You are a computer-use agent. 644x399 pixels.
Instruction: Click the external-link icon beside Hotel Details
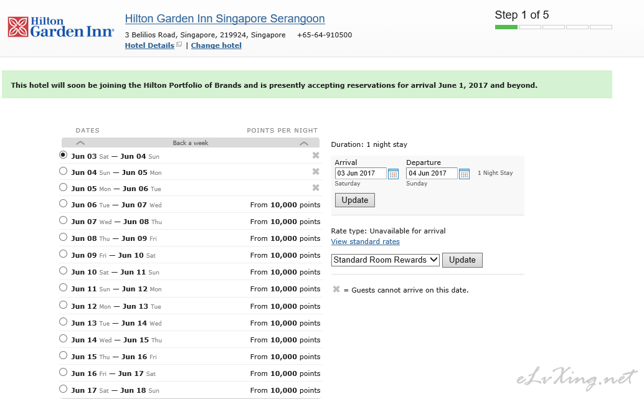pos(179,45)
